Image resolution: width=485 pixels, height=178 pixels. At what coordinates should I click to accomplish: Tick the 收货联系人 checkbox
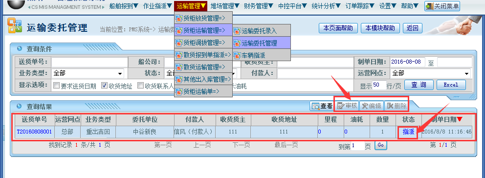coord(140,86)
